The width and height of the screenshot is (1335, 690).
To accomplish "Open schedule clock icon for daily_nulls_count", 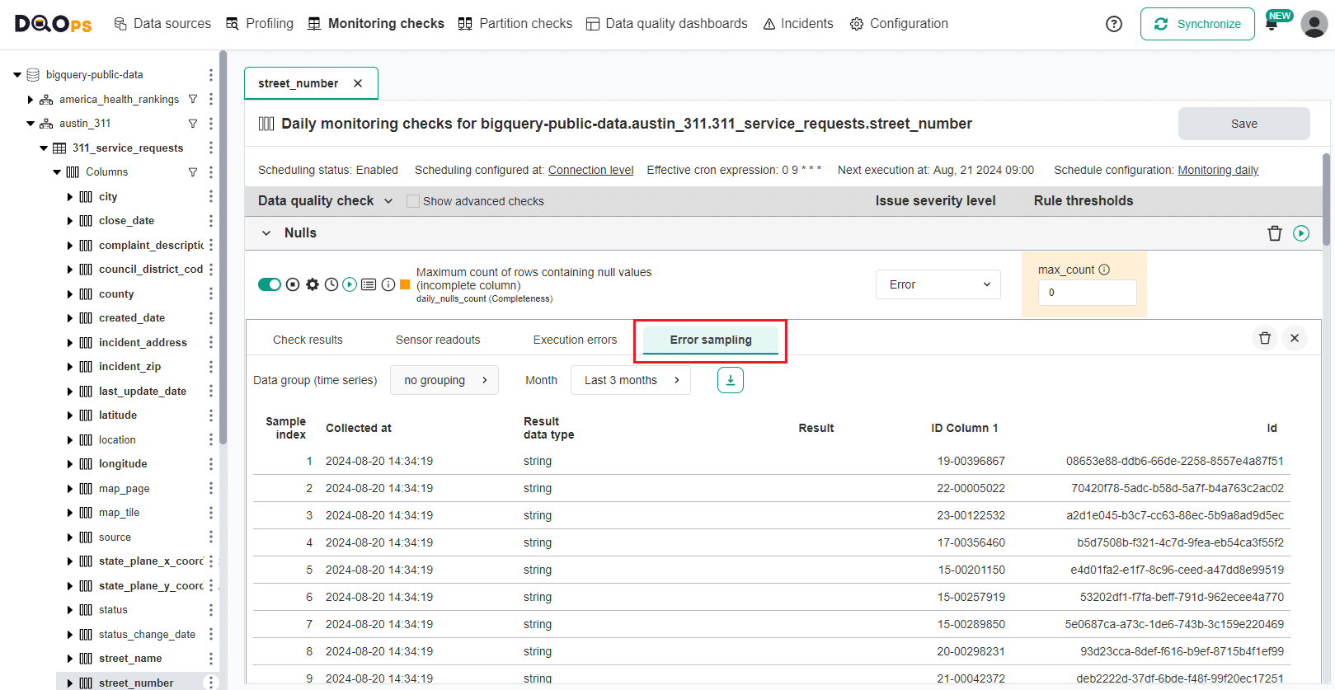I will (331, 284).
